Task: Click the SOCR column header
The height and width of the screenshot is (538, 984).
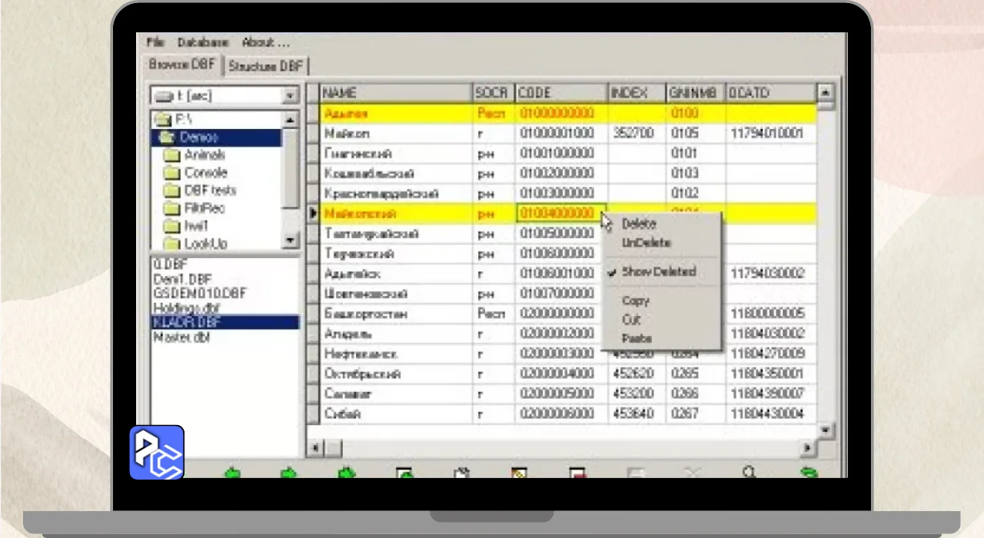Action: pos(493,93)
